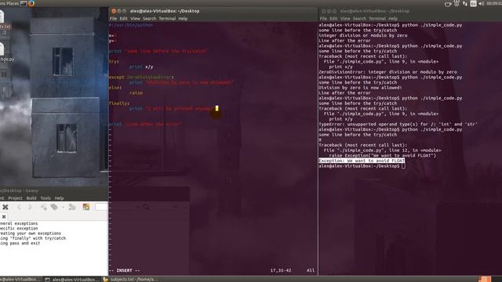
Task: Open Terminal menu in right terminal window
Action: click(x=377, y=19)
